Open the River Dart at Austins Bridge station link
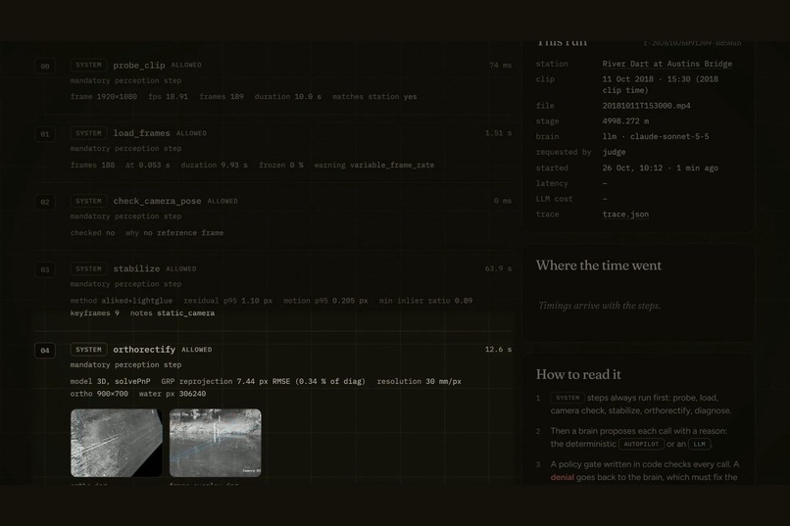The height and width of the screenshot is (526, 790). 667,64
